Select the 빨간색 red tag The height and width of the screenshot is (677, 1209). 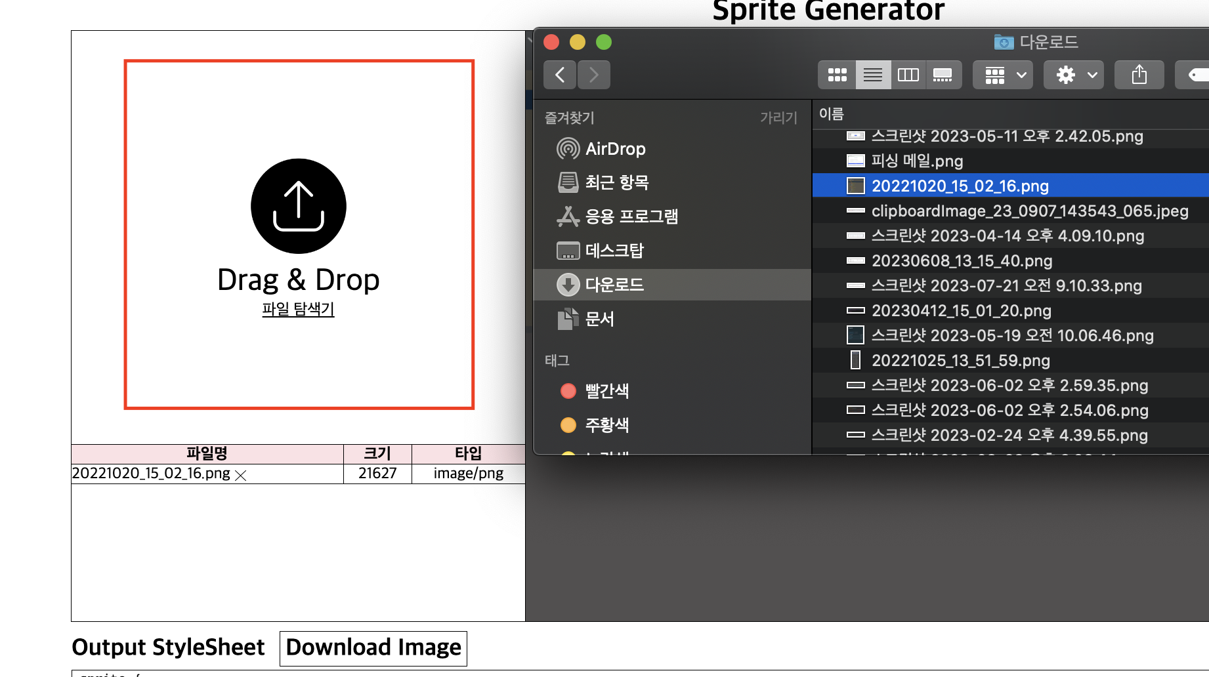[606, 390]
